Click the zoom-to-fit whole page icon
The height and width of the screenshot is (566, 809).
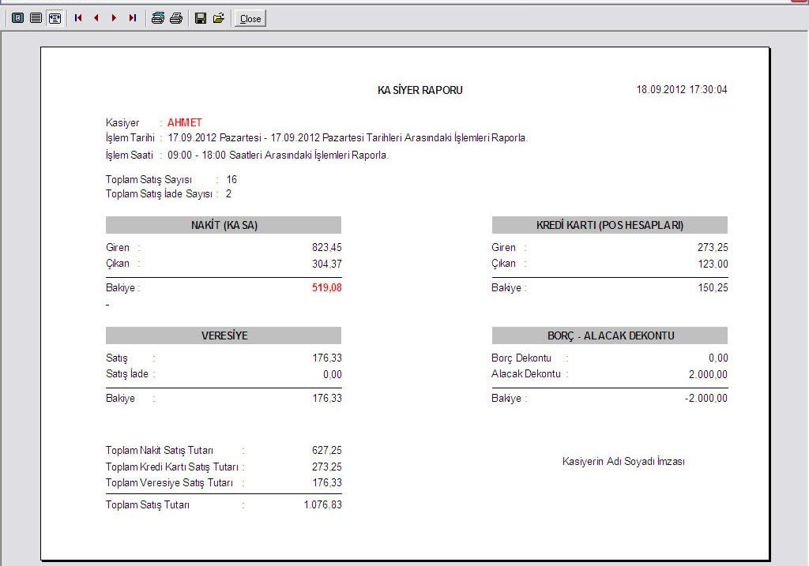pyautogui.click(x=17, y=18)
